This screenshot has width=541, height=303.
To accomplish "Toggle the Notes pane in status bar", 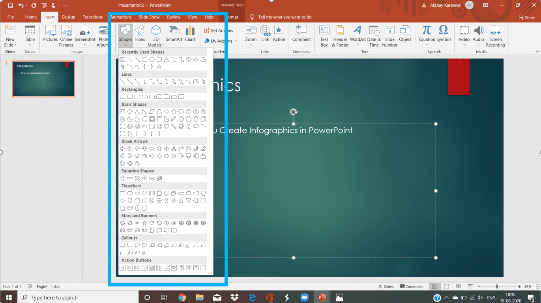I will [386, 286].
